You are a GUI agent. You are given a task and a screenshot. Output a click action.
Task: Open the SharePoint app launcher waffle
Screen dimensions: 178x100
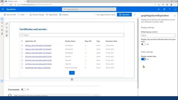click(x=3, y=9)
